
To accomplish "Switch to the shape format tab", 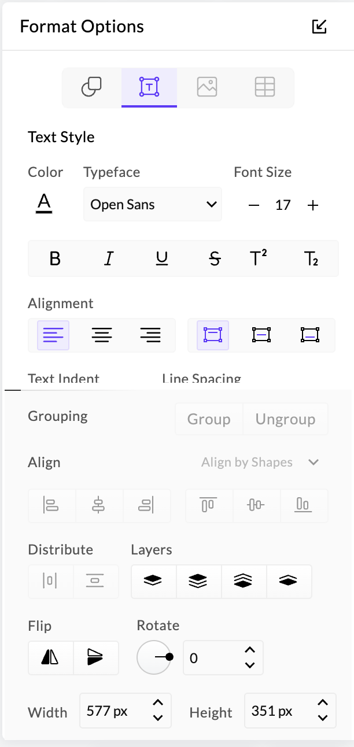I will coord(91,87).
